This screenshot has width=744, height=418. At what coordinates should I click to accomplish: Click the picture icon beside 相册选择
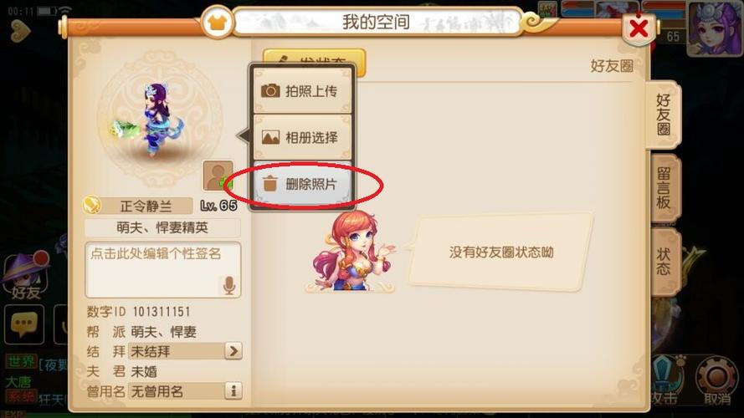(x=270, y=137)
